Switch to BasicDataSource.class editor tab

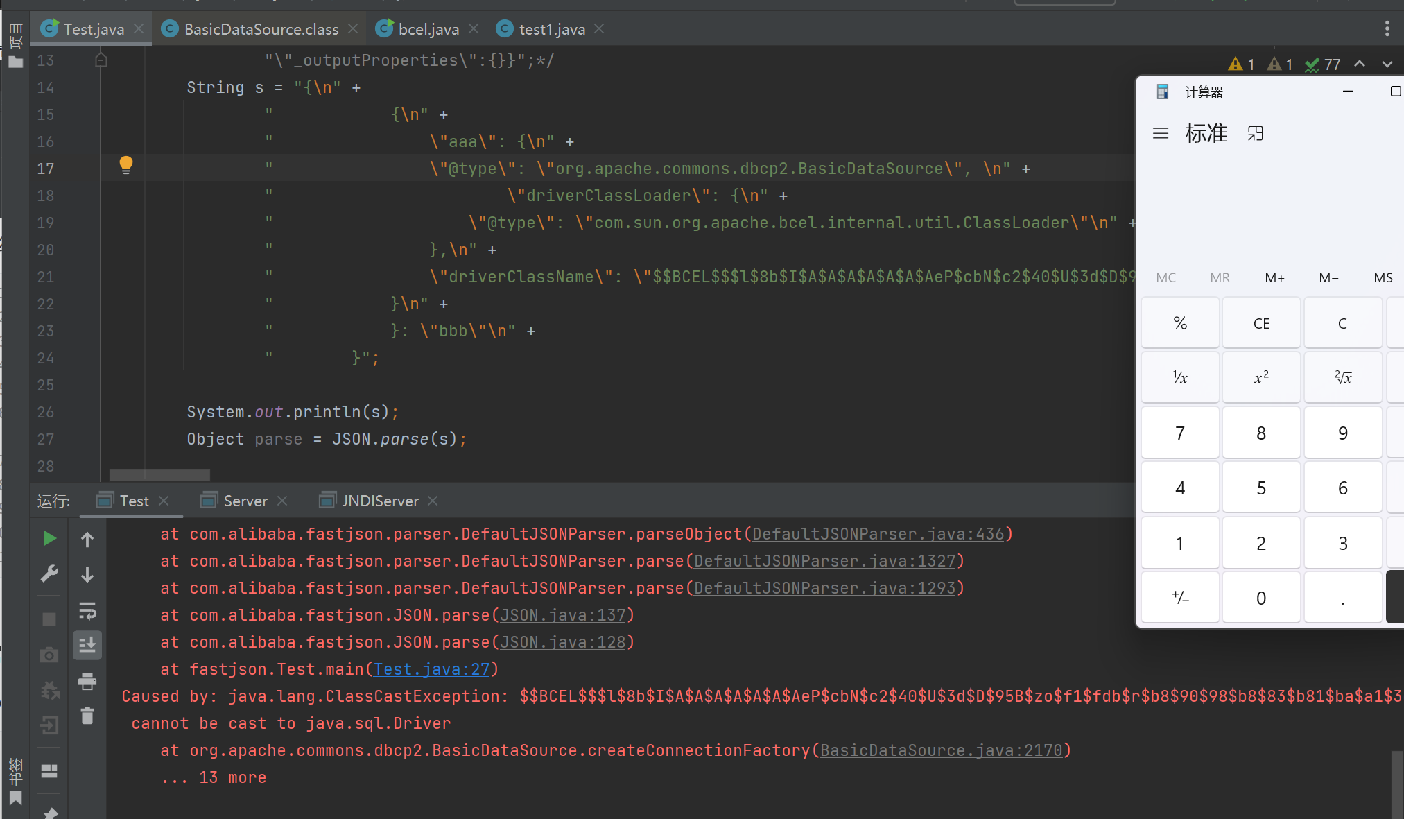pyautogui.click(x=261, y=29)
